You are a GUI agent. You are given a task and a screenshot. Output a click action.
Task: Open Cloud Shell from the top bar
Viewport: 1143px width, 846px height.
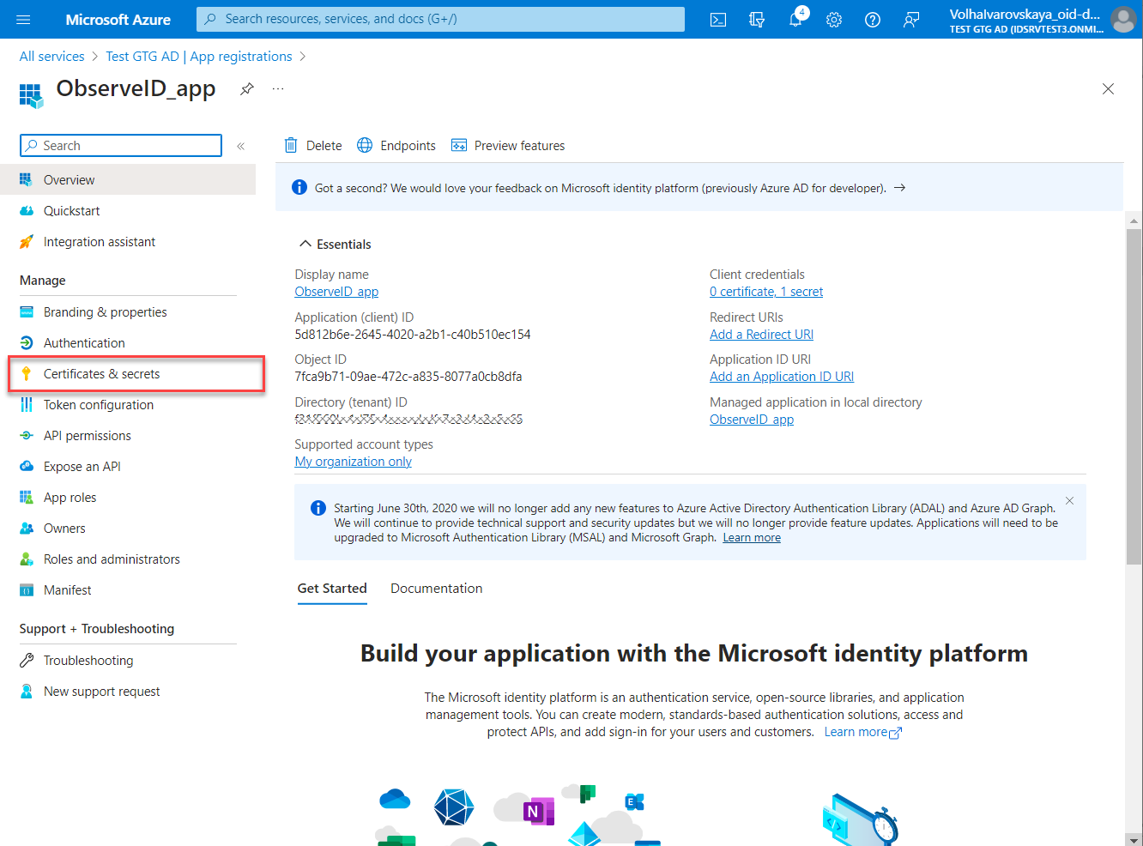718,20
